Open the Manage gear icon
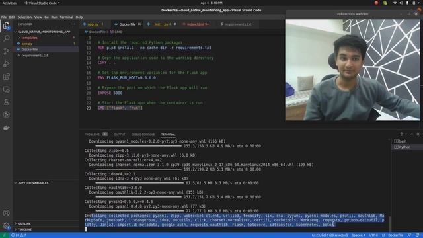Screen dimensions: 423x238 click(6, 225)
